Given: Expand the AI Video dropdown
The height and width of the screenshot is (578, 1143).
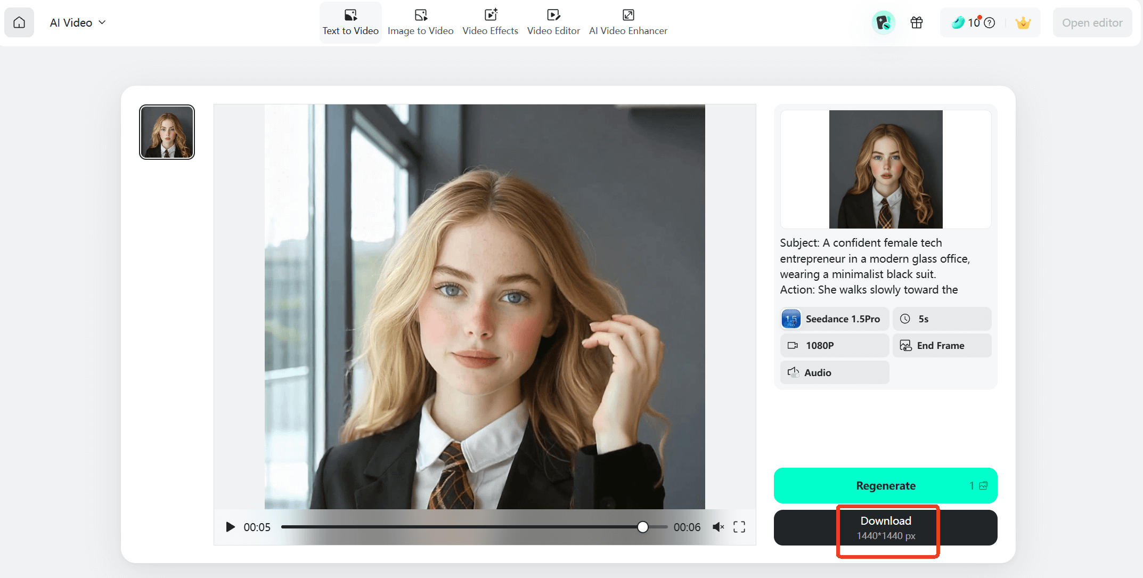Looking at the screenshot, I should pos(102,22).
